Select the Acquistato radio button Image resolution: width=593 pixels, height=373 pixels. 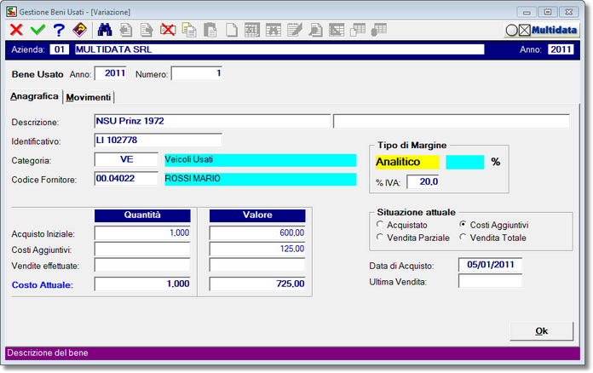pos(380,225)
